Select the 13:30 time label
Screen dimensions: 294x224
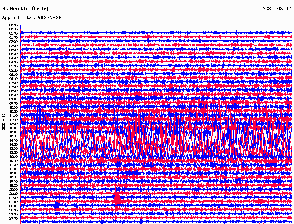[13, 136]
